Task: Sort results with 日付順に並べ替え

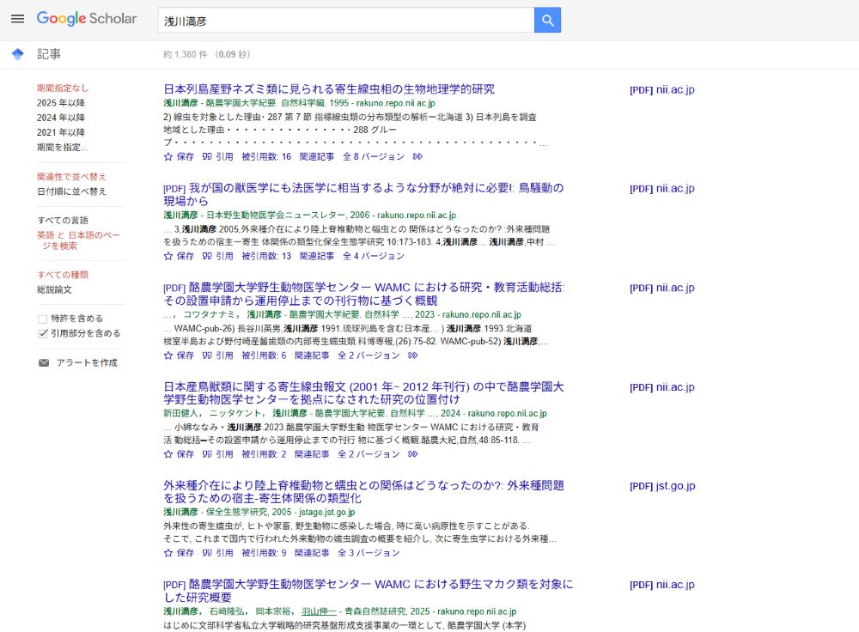Action: click(x=71, y=191)
